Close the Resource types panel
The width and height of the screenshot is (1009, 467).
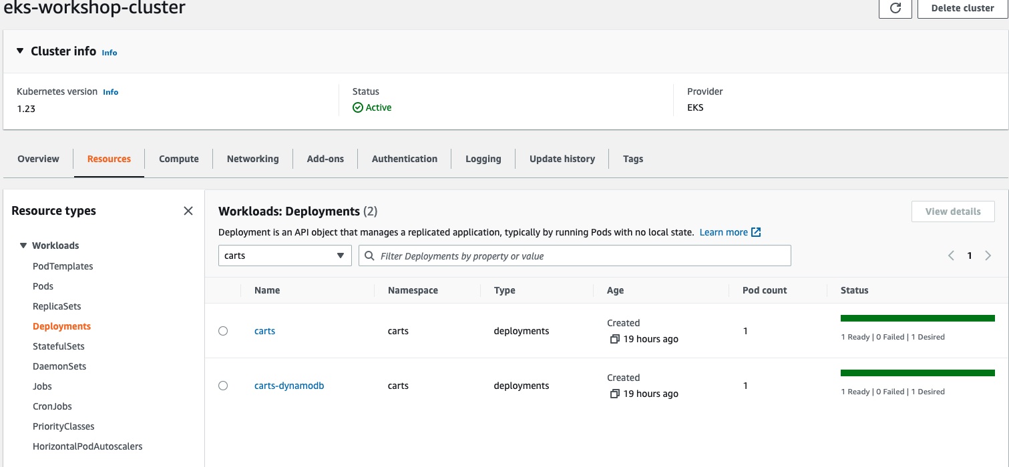tap(188, 211)
